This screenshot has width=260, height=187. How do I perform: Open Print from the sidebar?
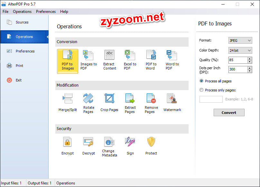(x=24, y=66)
